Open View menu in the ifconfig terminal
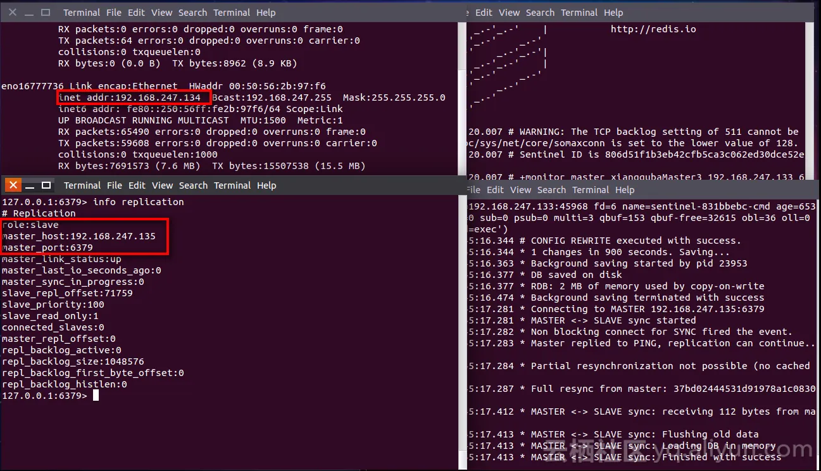Viewport: 821px width, 471px height. [162, 13]
